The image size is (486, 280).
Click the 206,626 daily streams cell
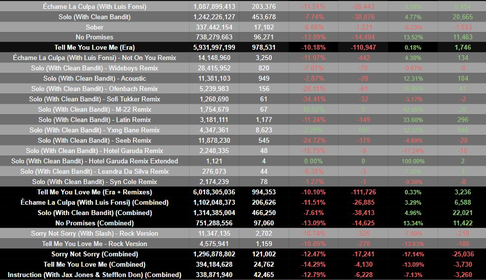coord(264,202)
